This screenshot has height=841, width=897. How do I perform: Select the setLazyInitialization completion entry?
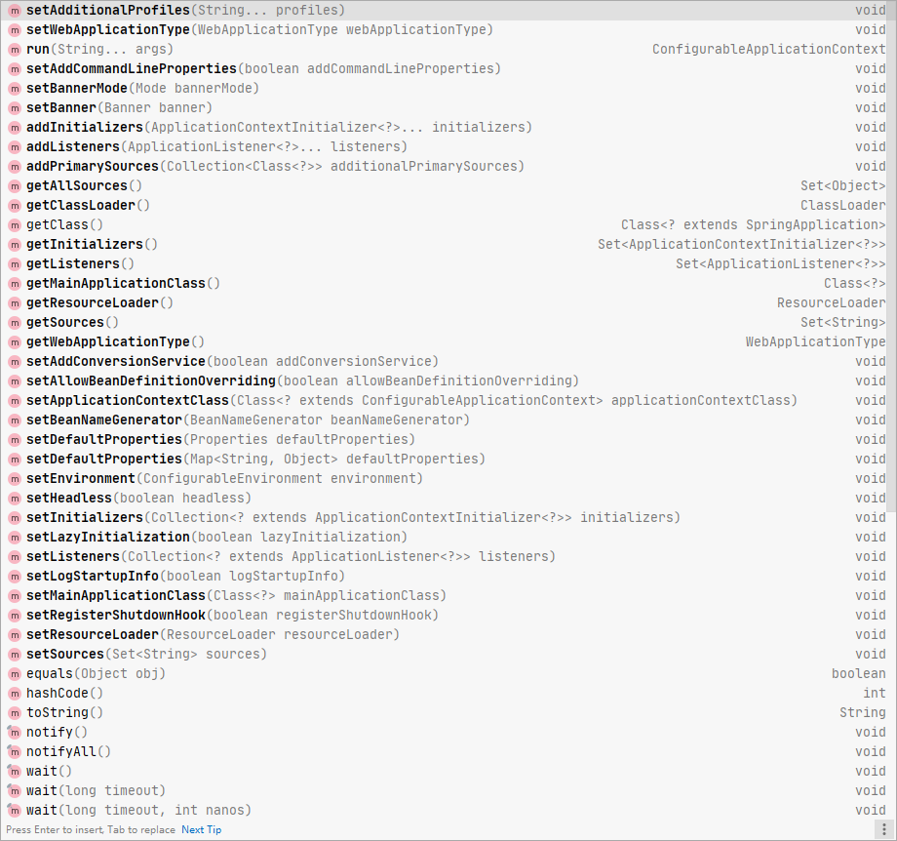click(x=216, y=537)
